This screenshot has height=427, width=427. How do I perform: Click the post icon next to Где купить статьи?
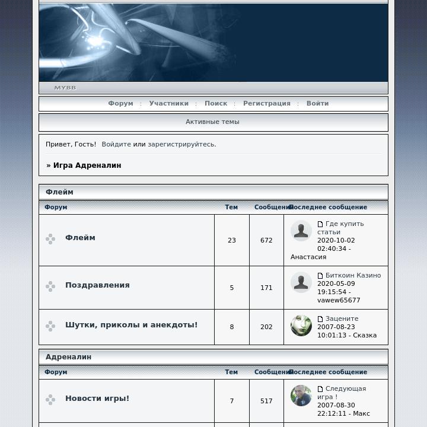(x=320, y=224)
